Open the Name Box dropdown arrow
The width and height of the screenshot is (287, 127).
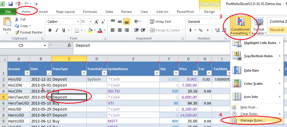point(44,46)
